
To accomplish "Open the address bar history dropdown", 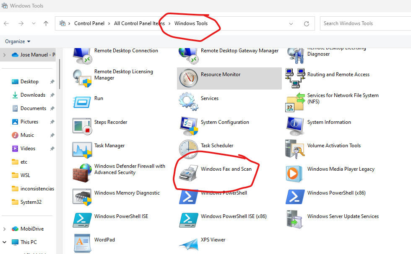I will [x=291, y=23].
